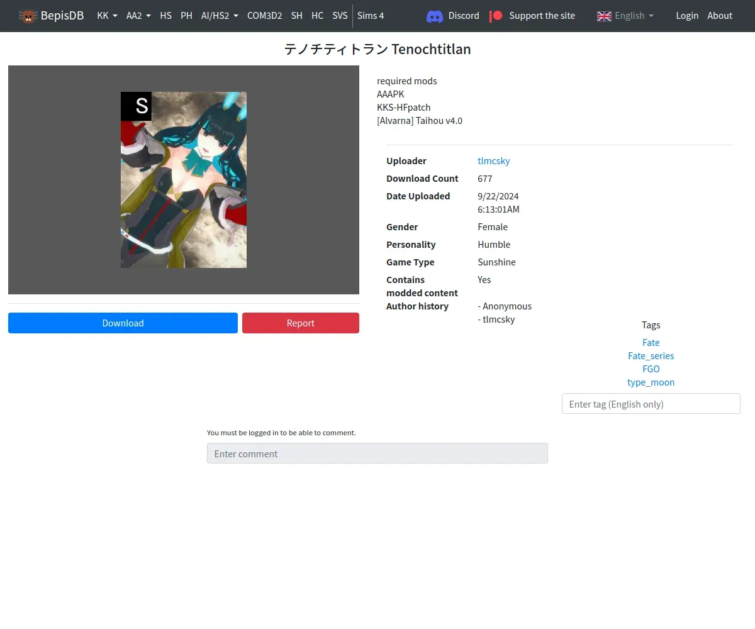Click the Discord logo icon

[x=435, y=16]
